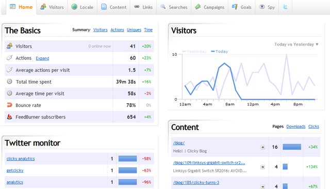The image size is (330, 189).
Task: Show Visitors view in The Basics
Action: click(x=101, y=30)
